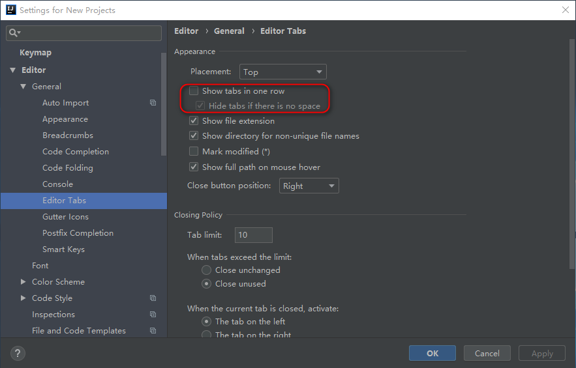Toggle Hide tabs if there is no space
Screen dimensions: 576x368
pos(200,106)
